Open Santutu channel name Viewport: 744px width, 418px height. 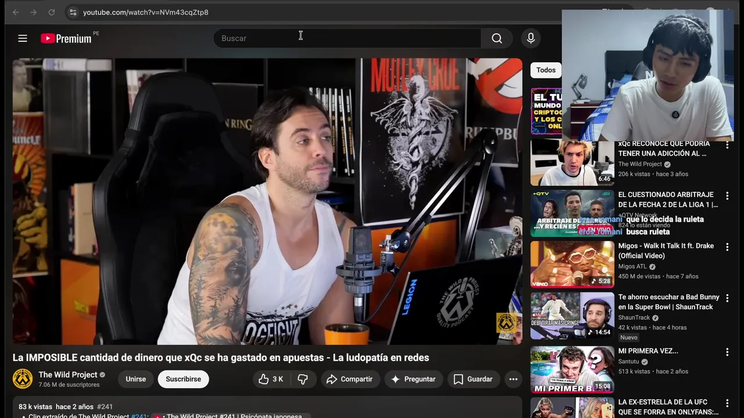click(628, 362)
